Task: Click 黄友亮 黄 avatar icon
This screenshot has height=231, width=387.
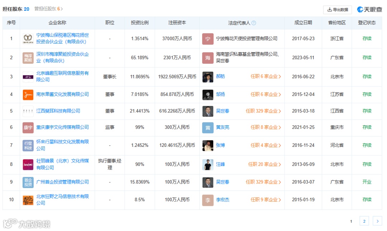Action: (208, 127)
